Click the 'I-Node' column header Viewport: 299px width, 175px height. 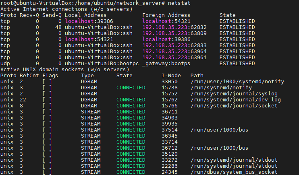(x=171, y=76)
